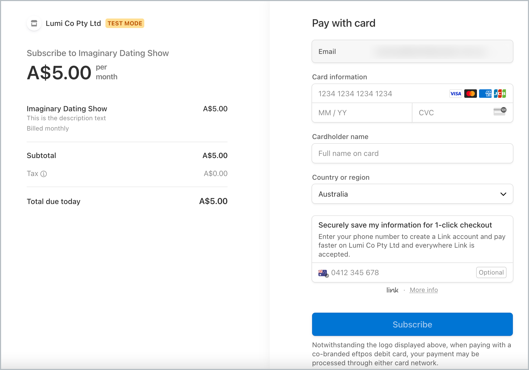Image resolution: width=529 pixels, height=370 pixels.
Task: Focus the MM / YY expiry field
Action: [x=362, y=113]
